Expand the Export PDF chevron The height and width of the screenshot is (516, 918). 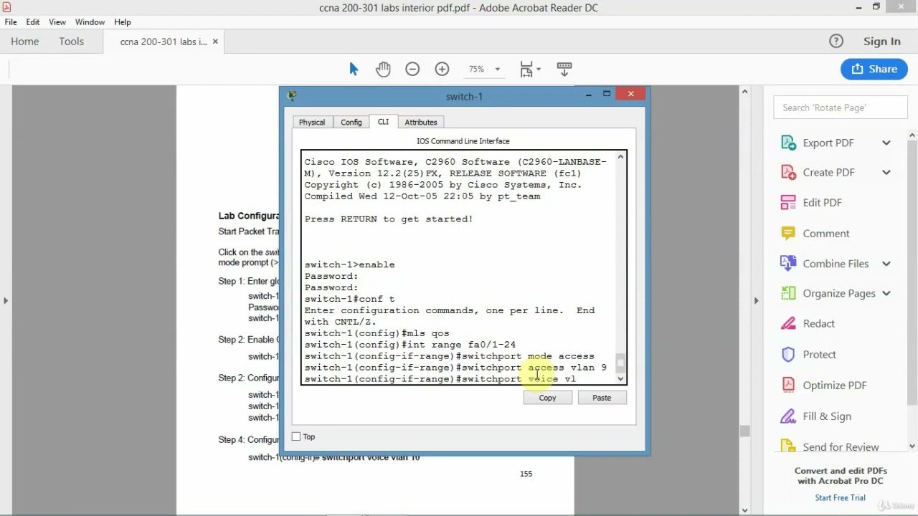pyautogui.click(x=886, y=143)
